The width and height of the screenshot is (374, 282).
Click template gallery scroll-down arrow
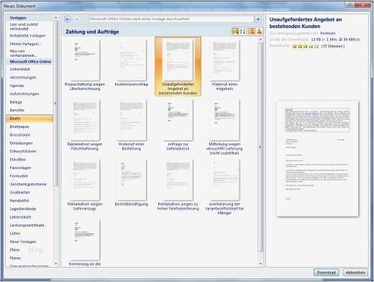pyautogui.click(x=261, y=264)
